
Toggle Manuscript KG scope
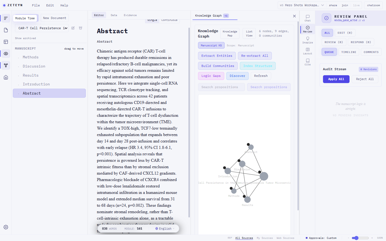211,46
